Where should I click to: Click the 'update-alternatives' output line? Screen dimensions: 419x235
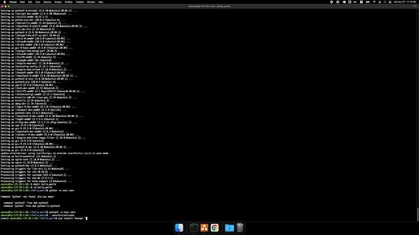tap(54, 153)
